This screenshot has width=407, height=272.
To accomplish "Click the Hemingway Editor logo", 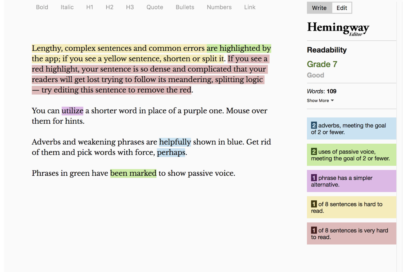I will coord(338,29).
